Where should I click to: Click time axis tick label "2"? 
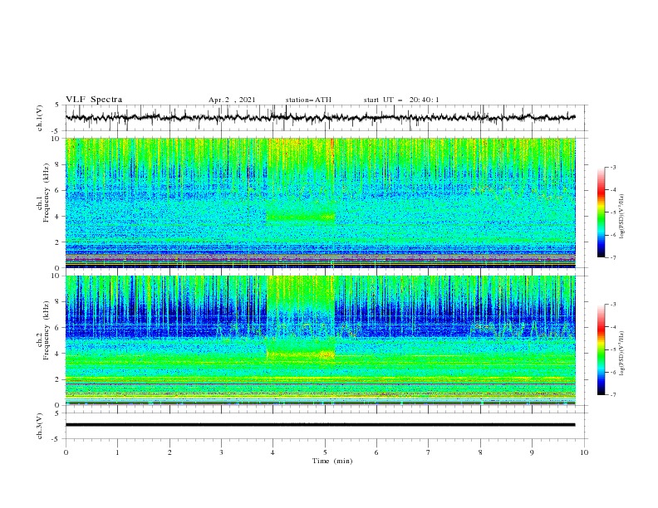click(x=169, y=452)
